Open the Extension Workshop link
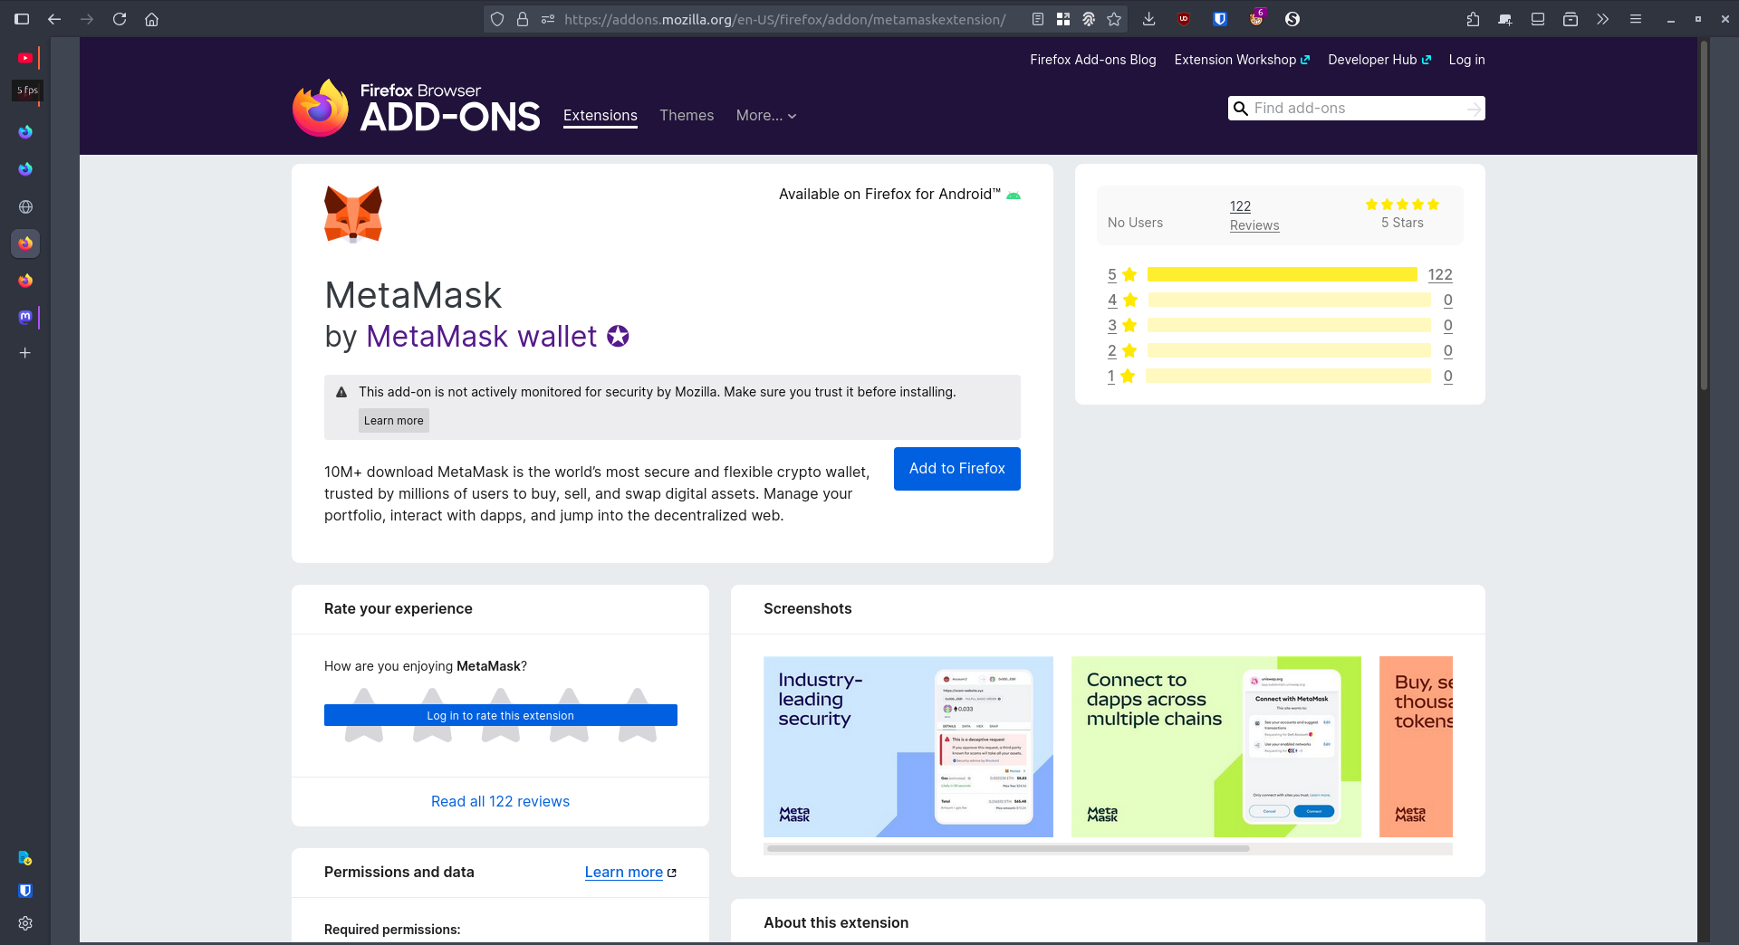The height and width of the screenshot is (945, 1739). (1242, 60)
